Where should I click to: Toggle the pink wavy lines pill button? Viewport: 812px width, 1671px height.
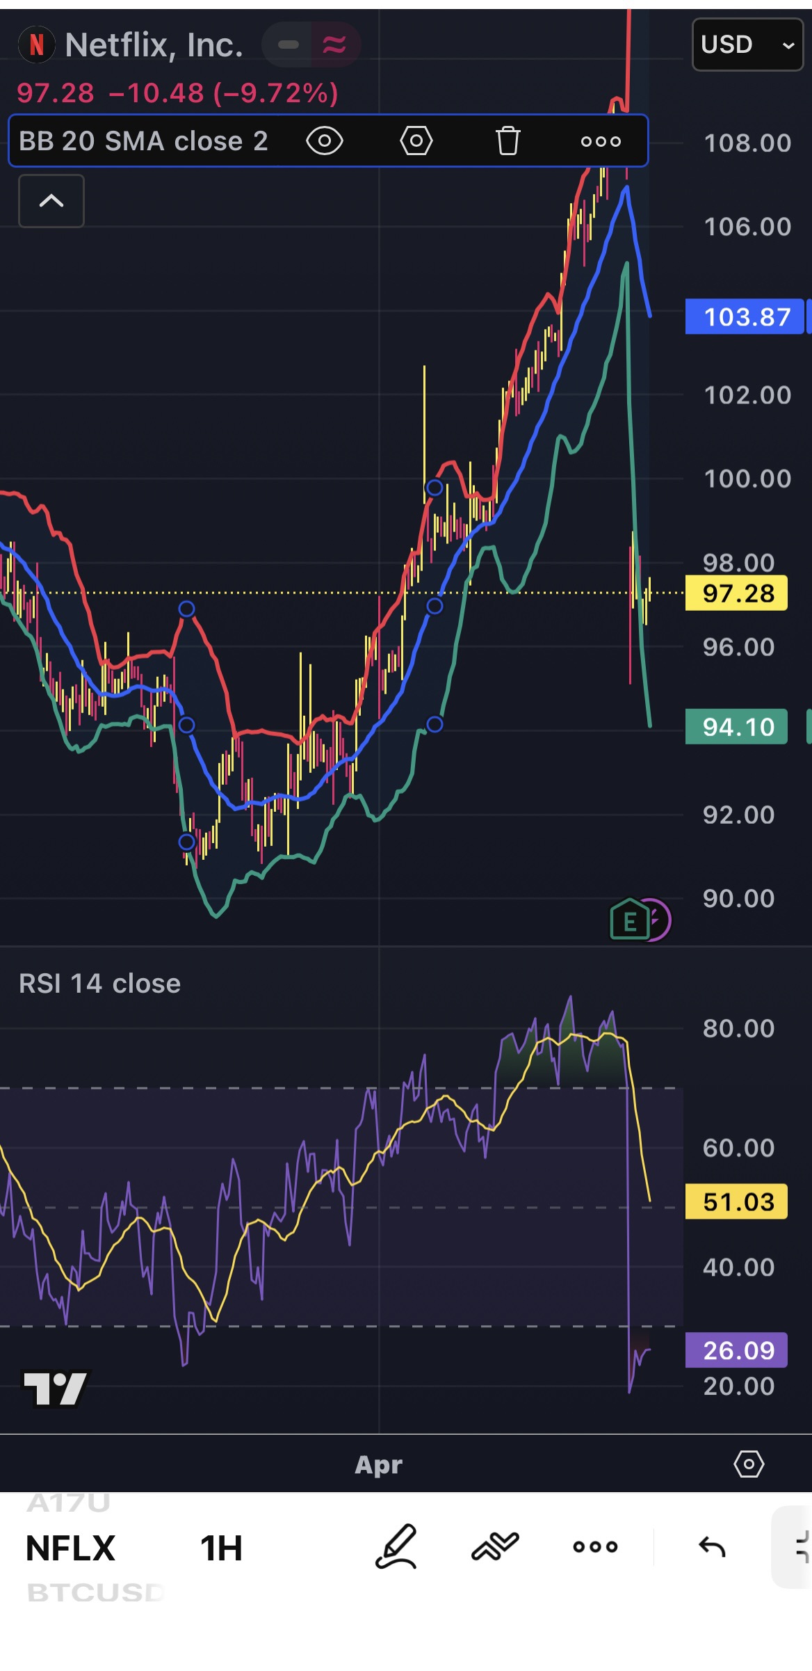(x=334, y=45)
